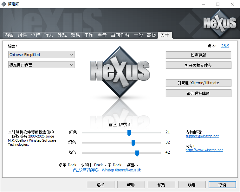This screenshot has width=240, height=192.
Task: Click the green value 32
Action: pos(168,142)
